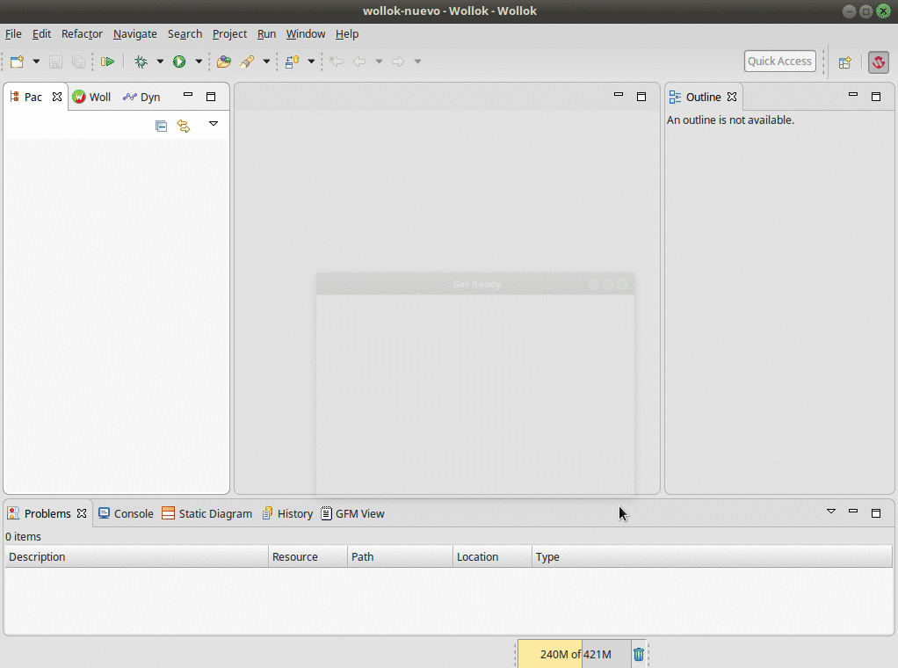The width and height of the screenshot is (898, 668).
Task: Minimize the Outline panel
Action: coord(853,95)
